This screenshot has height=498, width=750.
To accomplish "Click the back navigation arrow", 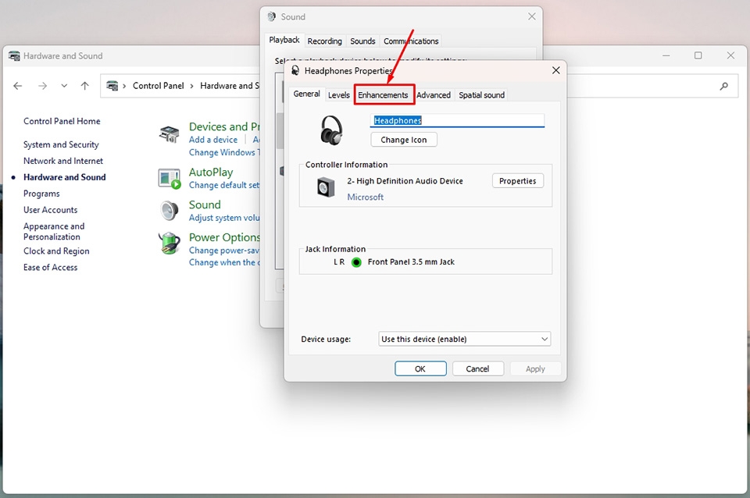I will [18, 86].
